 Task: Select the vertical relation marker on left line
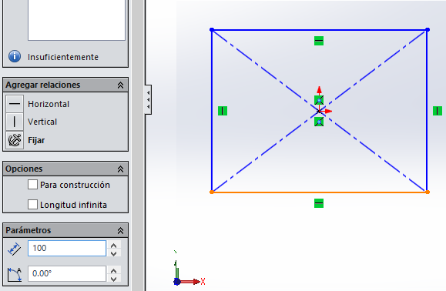click(x=223, y=111)
